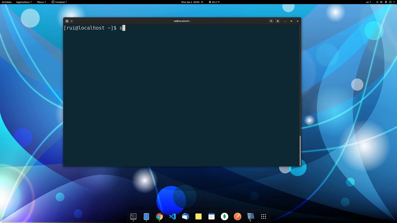Image resolution: width=397 pixels, height=223 pixels.
Task: Open the terminal search tool
Action: pos(271,21)
